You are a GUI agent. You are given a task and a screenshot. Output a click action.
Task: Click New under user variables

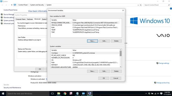pos(92,41)
